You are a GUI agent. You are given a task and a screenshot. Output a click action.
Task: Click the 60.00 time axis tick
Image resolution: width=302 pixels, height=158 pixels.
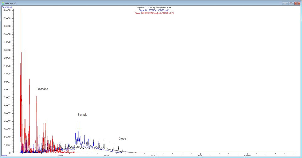(x=153, y=155)
